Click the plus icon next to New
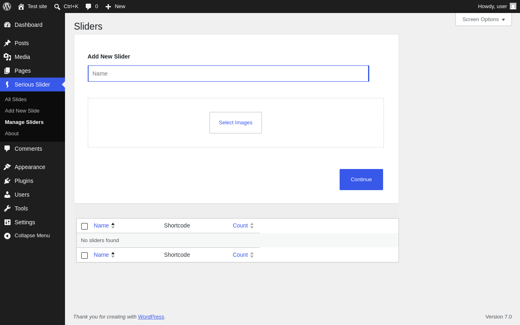The height and width of the screenshot is (325, 520). pos(108,6)
